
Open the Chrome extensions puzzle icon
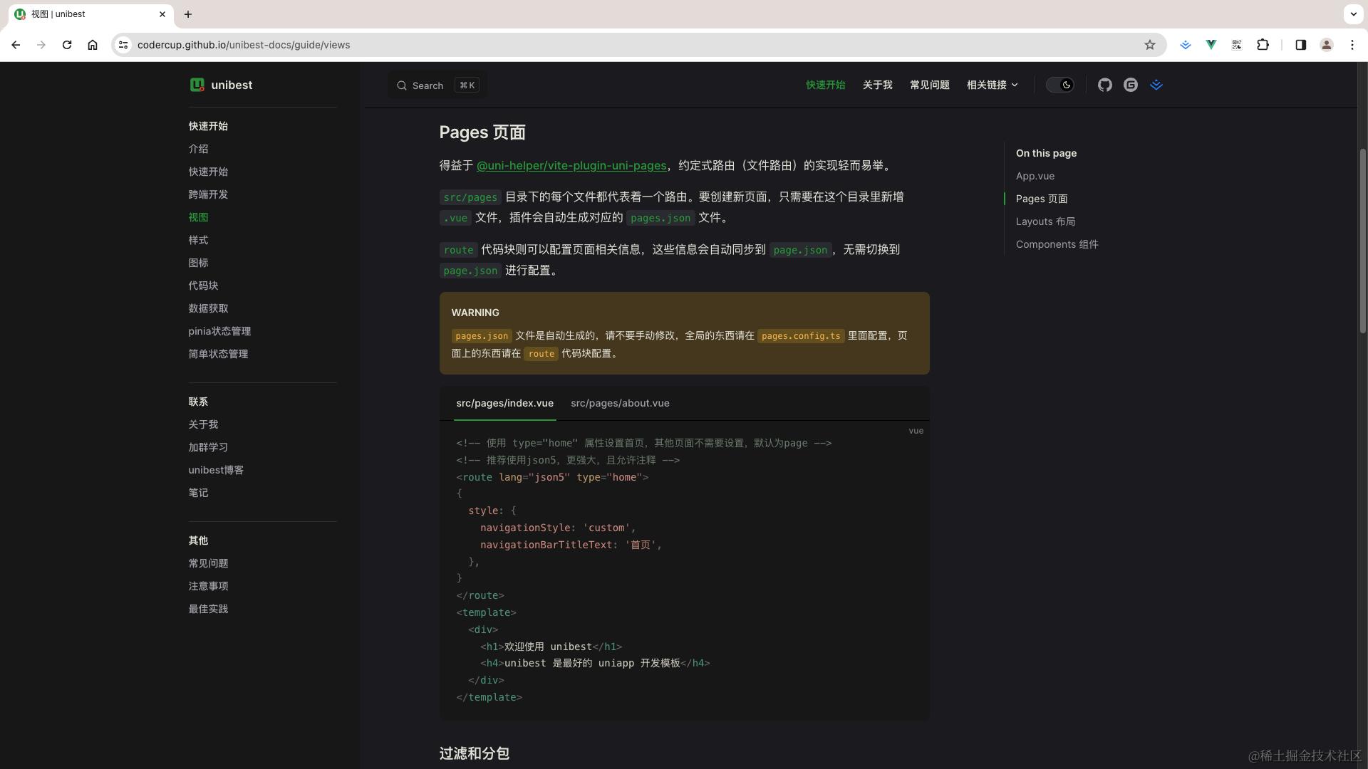(x=1263, y=45)
